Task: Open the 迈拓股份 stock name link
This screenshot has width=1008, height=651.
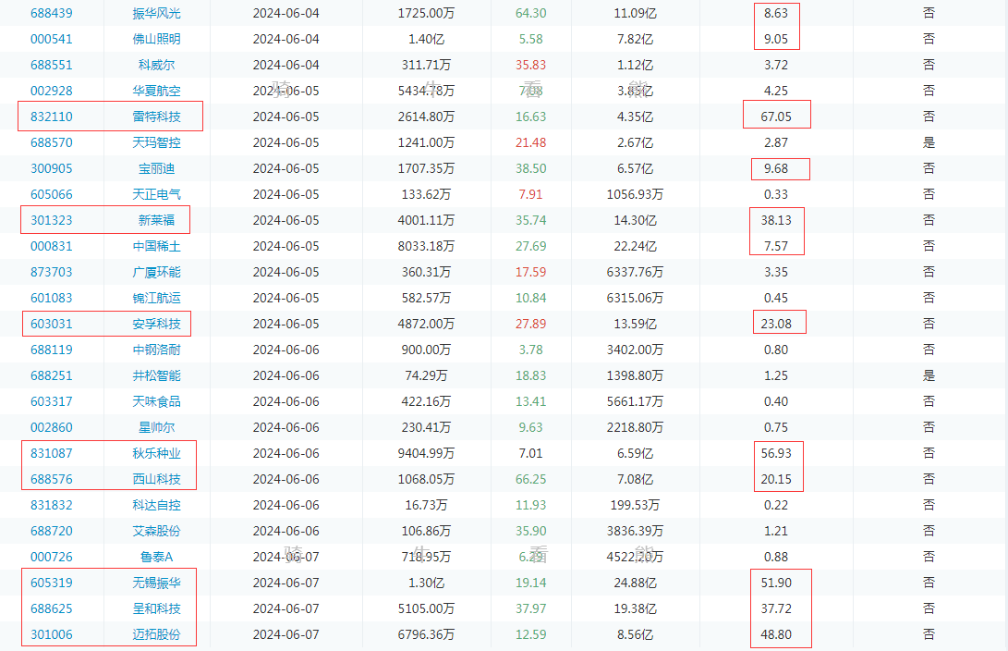Action: click(156, 634)
